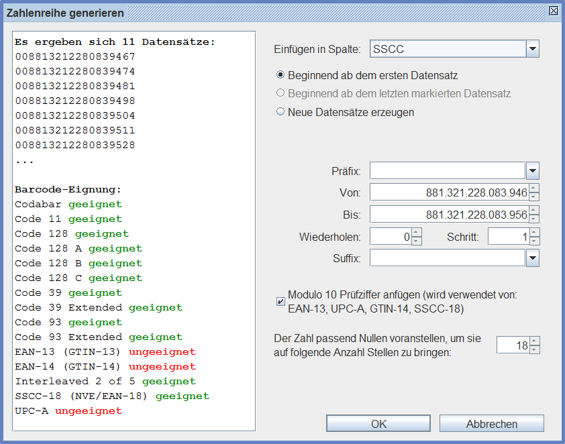This screenshot has width=565, height=444.
Task: Increase the Von value with up arrow
Action: tap(534, 188)
